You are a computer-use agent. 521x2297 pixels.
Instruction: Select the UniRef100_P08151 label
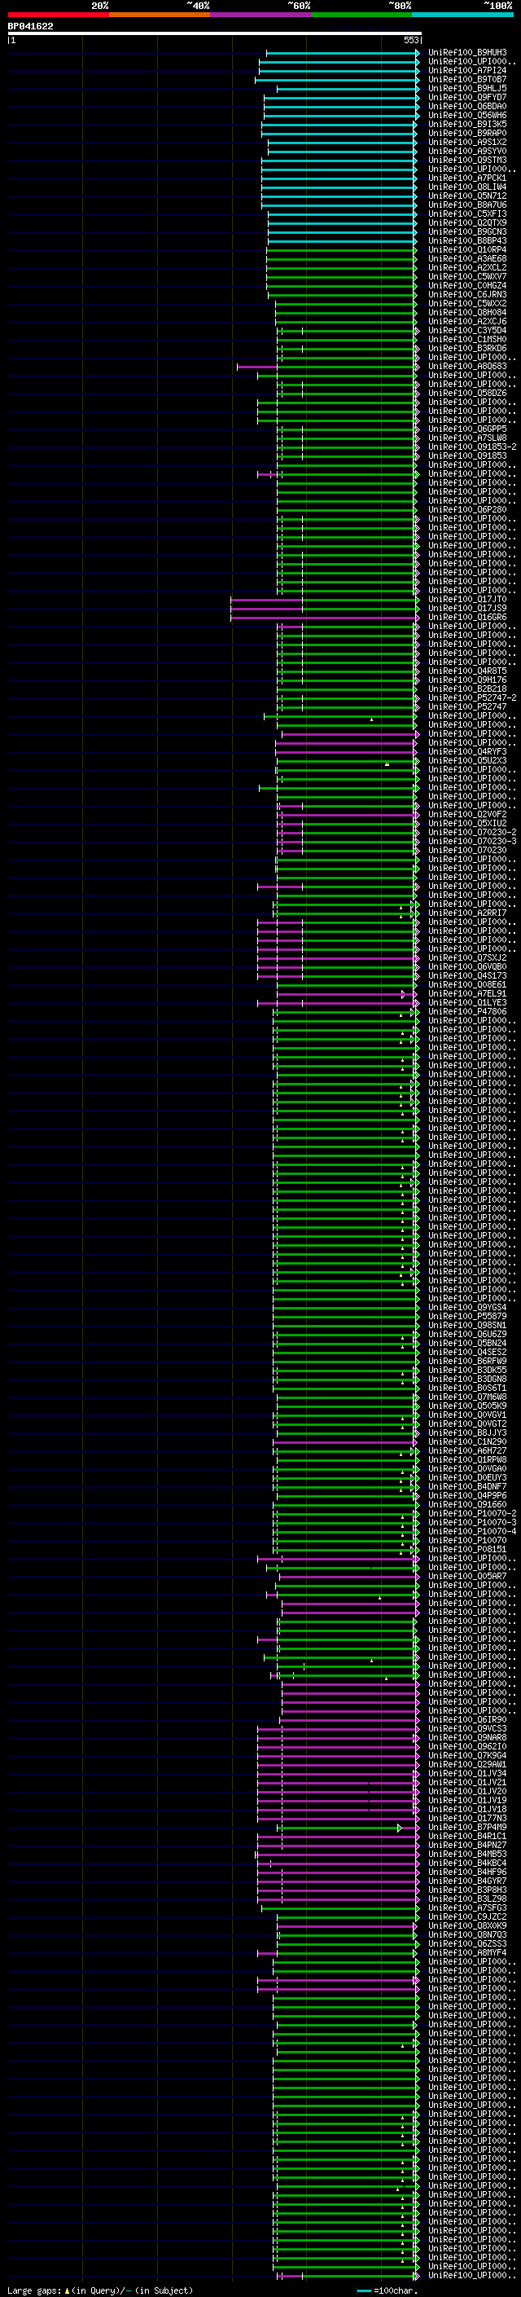point(467,1550)
